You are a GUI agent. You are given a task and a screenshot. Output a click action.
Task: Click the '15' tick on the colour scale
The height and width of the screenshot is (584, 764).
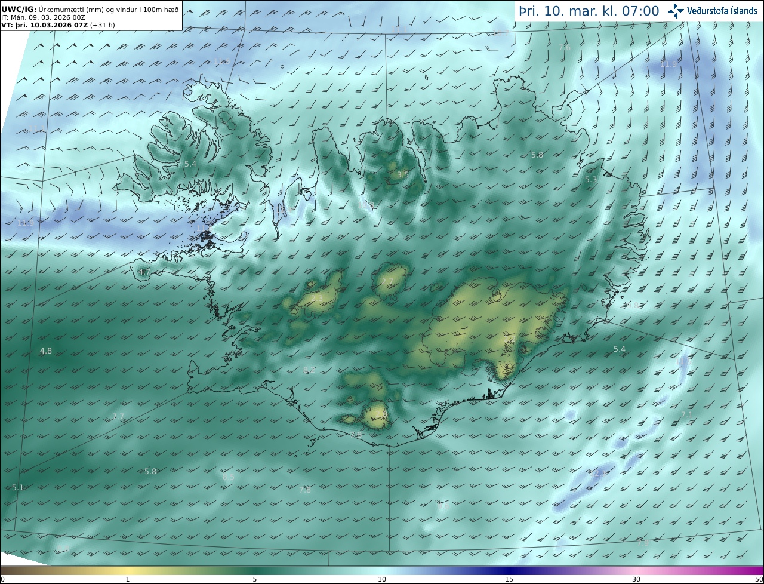(509, 579)
